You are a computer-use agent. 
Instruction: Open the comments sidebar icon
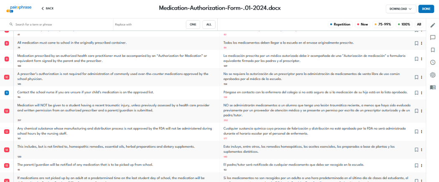(433, 38)
